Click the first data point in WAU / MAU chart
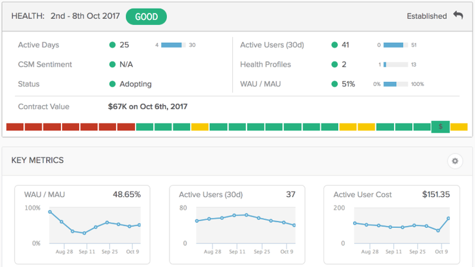 [x=50, y=212]
